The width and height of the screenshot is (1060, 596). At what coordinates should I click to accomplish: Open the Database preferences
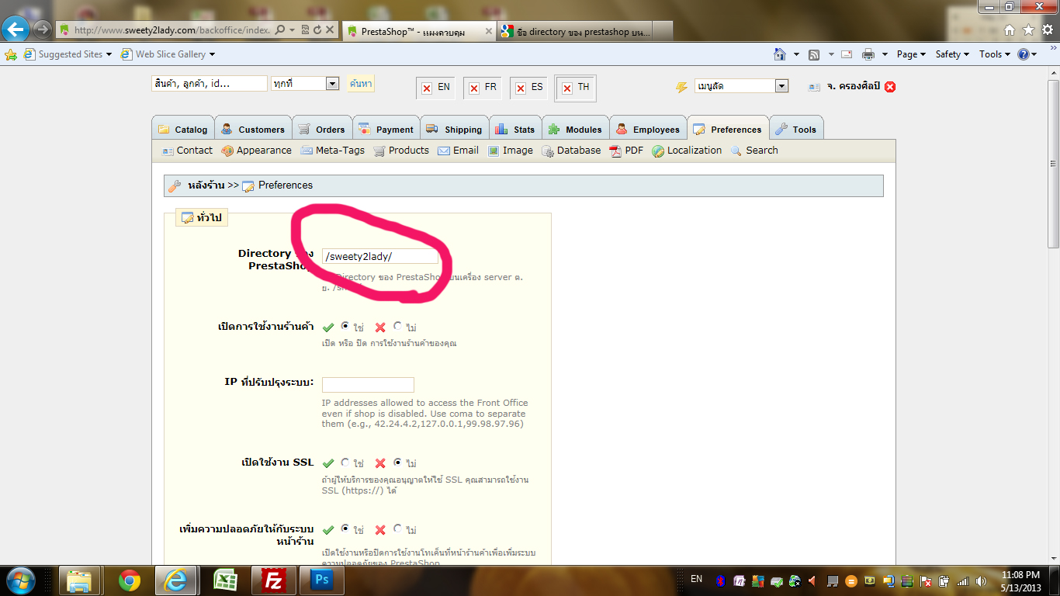point(571,151)
